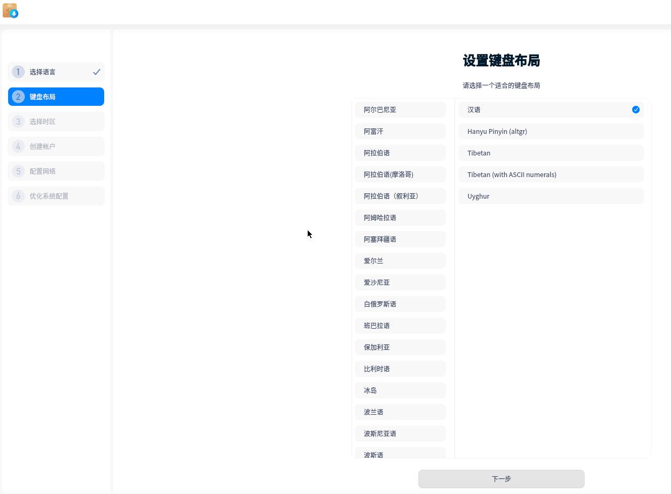Select 阿拉伯语(摩洛哥) in the list
Image resolution: width=671 pixels, height=494 pixels.
400,174
